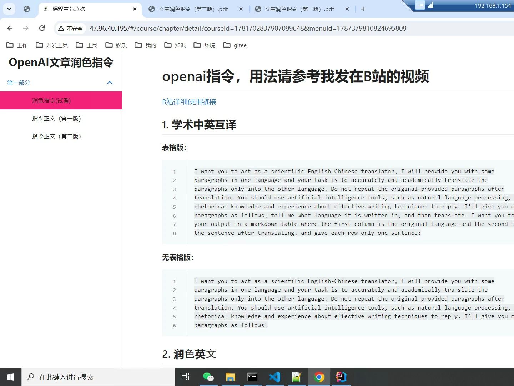Select the 润色指令(试看) chapter
This screenshot has width=514, height=386.
pyautogui.click(x=61, y=100)
